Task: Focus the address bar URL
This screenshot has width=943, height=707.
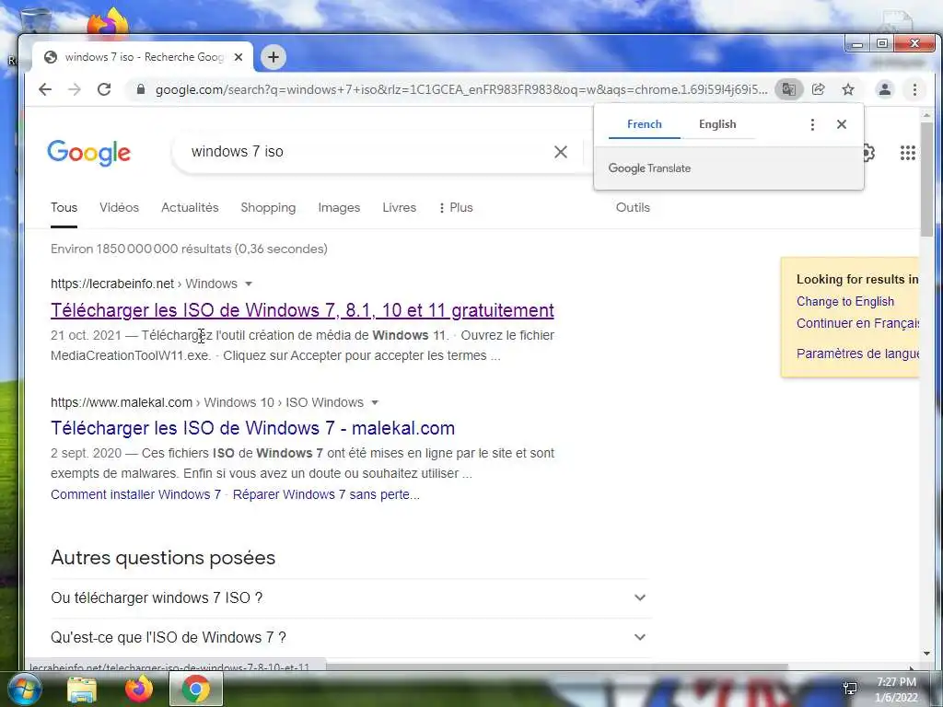Action: (460, 89)
